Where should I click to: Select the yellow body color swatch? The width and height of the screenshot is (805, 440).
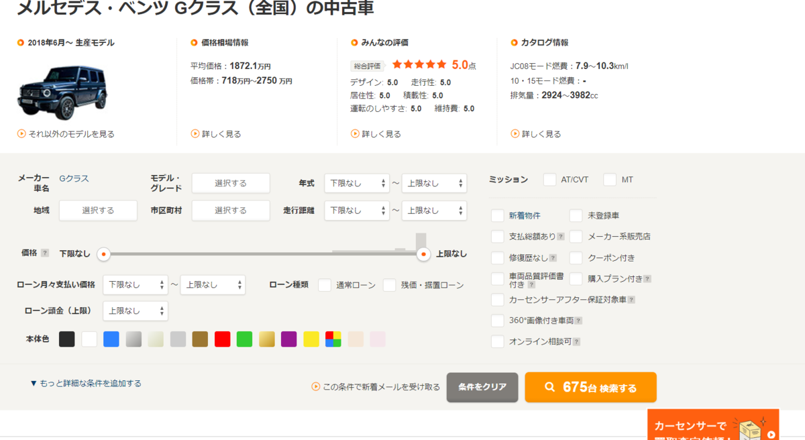point(311,339)
